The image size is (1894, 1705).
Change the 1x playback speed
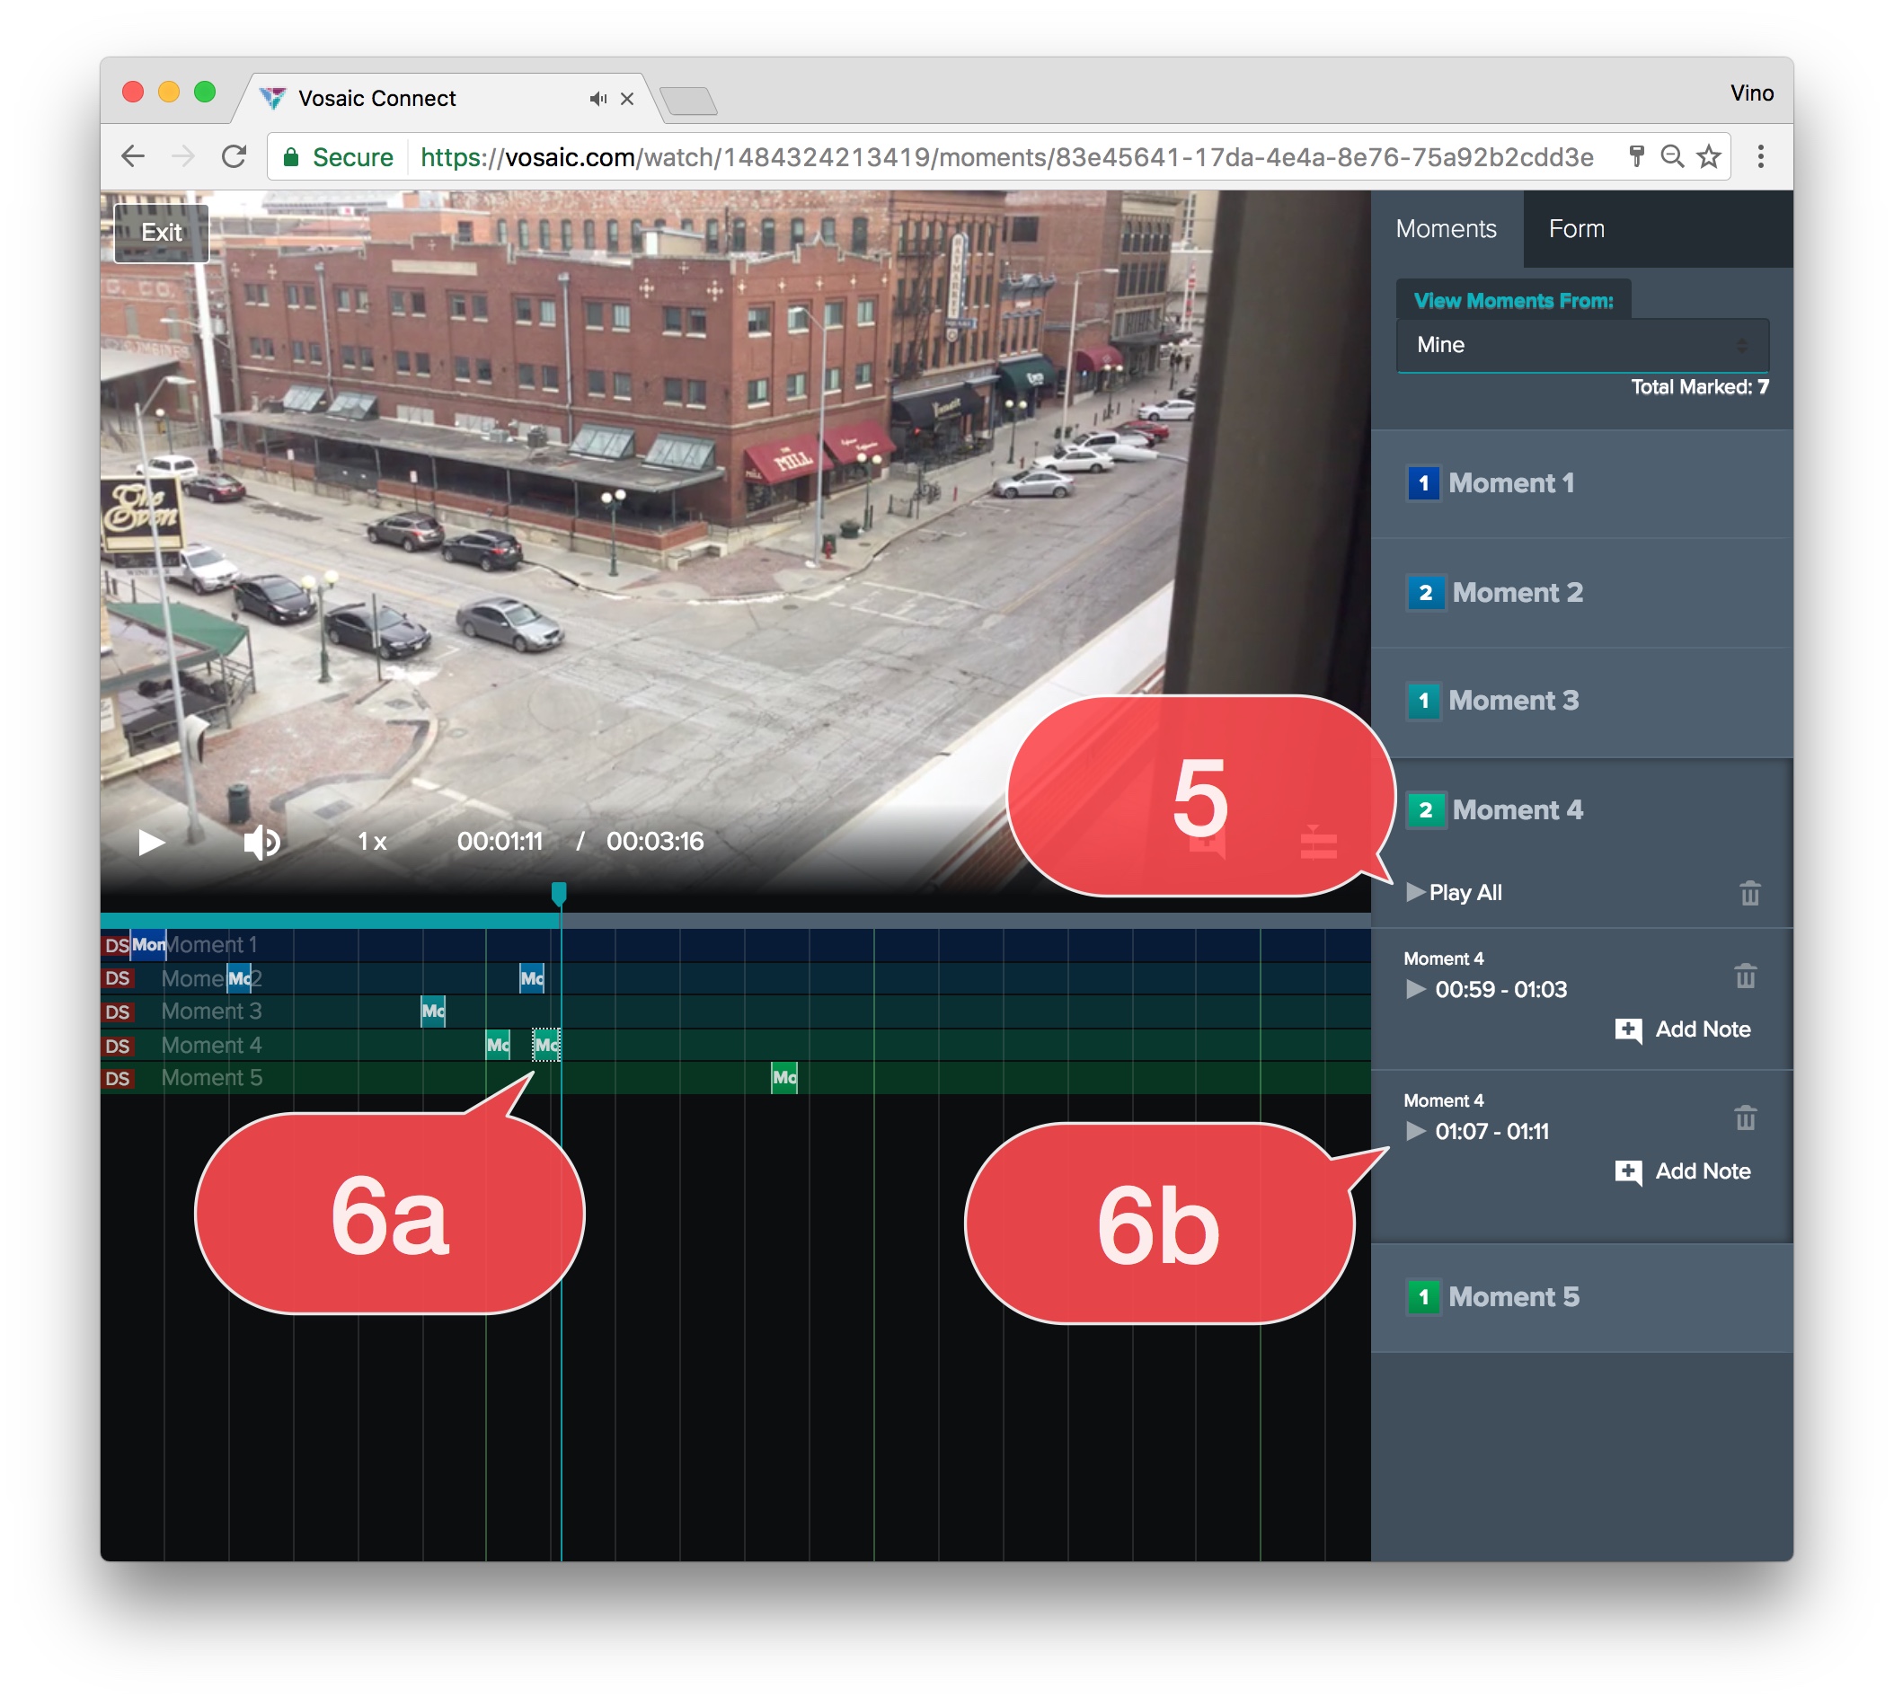(x=372, y=841)
